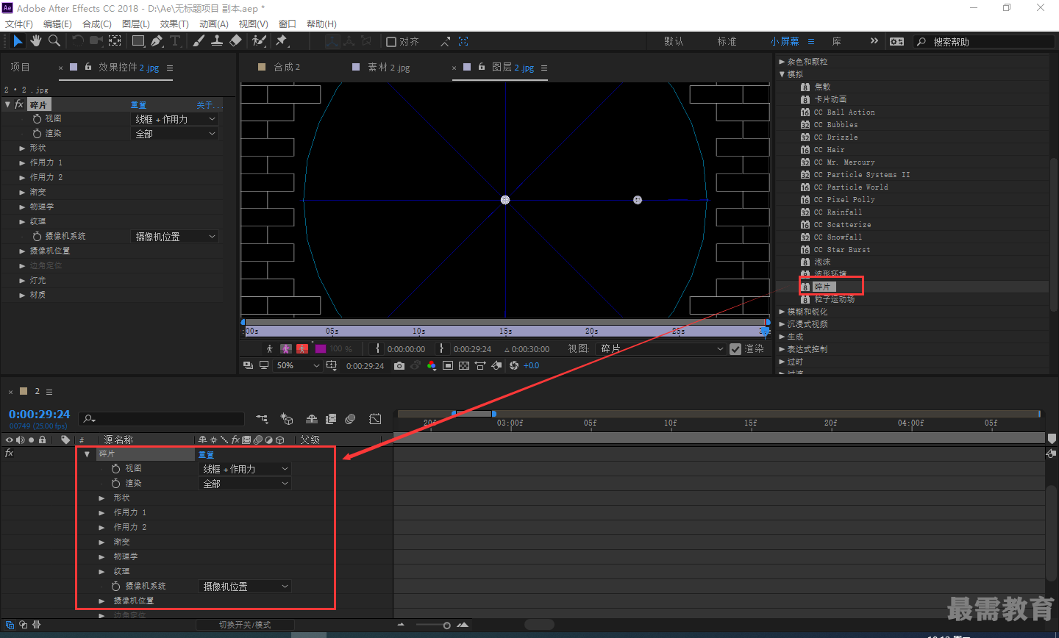Toggle the 渲染 checkbox in layer viewer
Image resolution: width=1059 pixels, height=638 pixels.
pyautogui.click(x=735, y=349)
